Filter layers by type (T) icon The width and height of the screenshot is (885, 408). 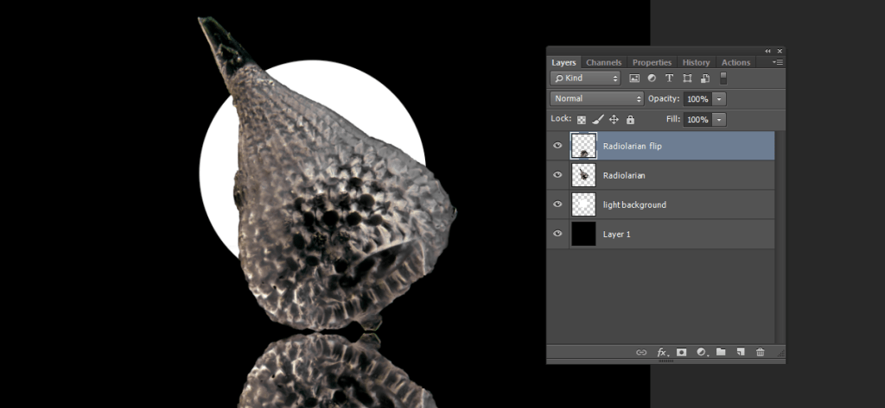pos(670,78)
